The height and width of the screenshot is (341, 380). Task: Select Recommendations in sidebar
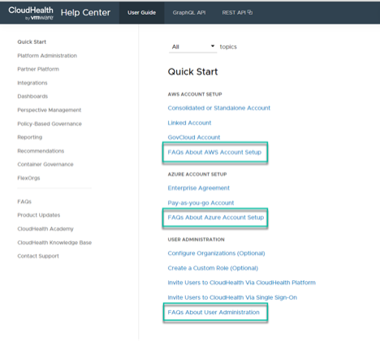(41, 151)
